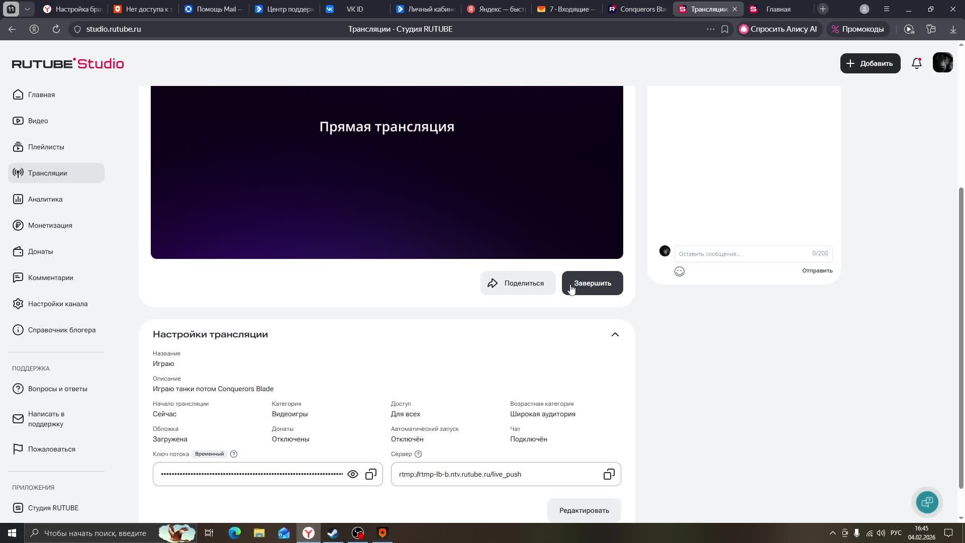This screenshot has width=965, height=543.
Task: Open the user avatar menu
Action: pos(942,63)
